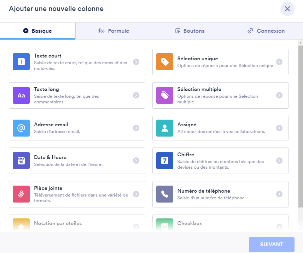Click the Chiffre number 7 icon

(x=165, y=161)
